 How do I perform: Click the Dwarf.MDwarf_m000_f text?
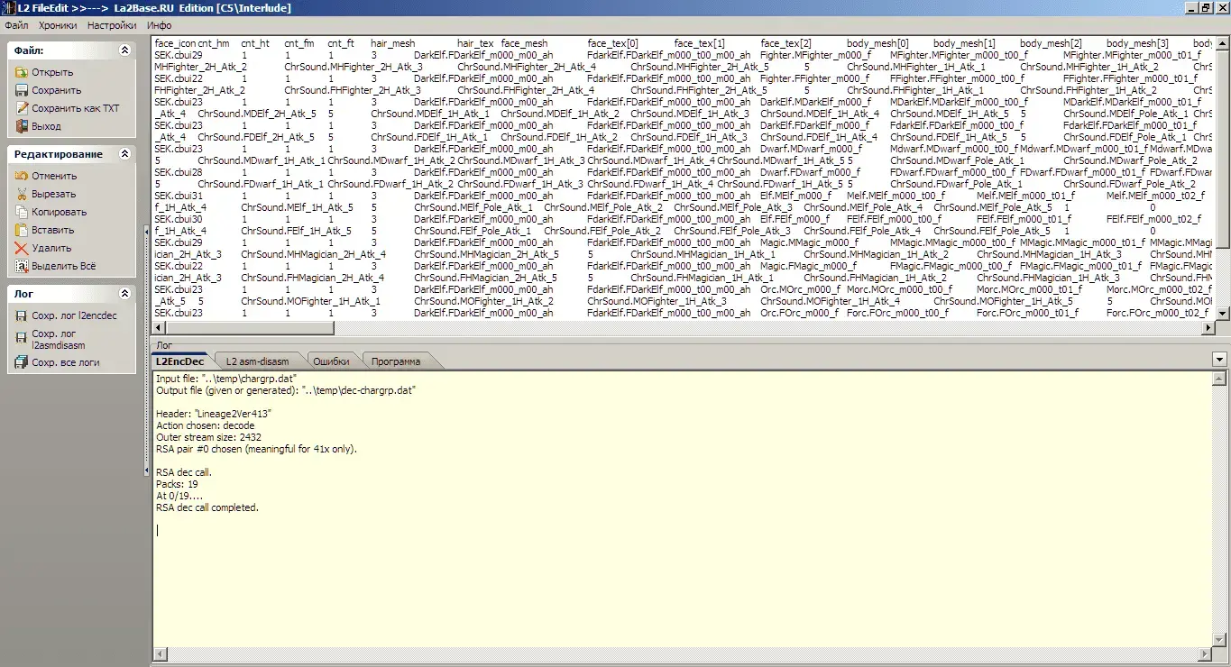coord(811,149)
